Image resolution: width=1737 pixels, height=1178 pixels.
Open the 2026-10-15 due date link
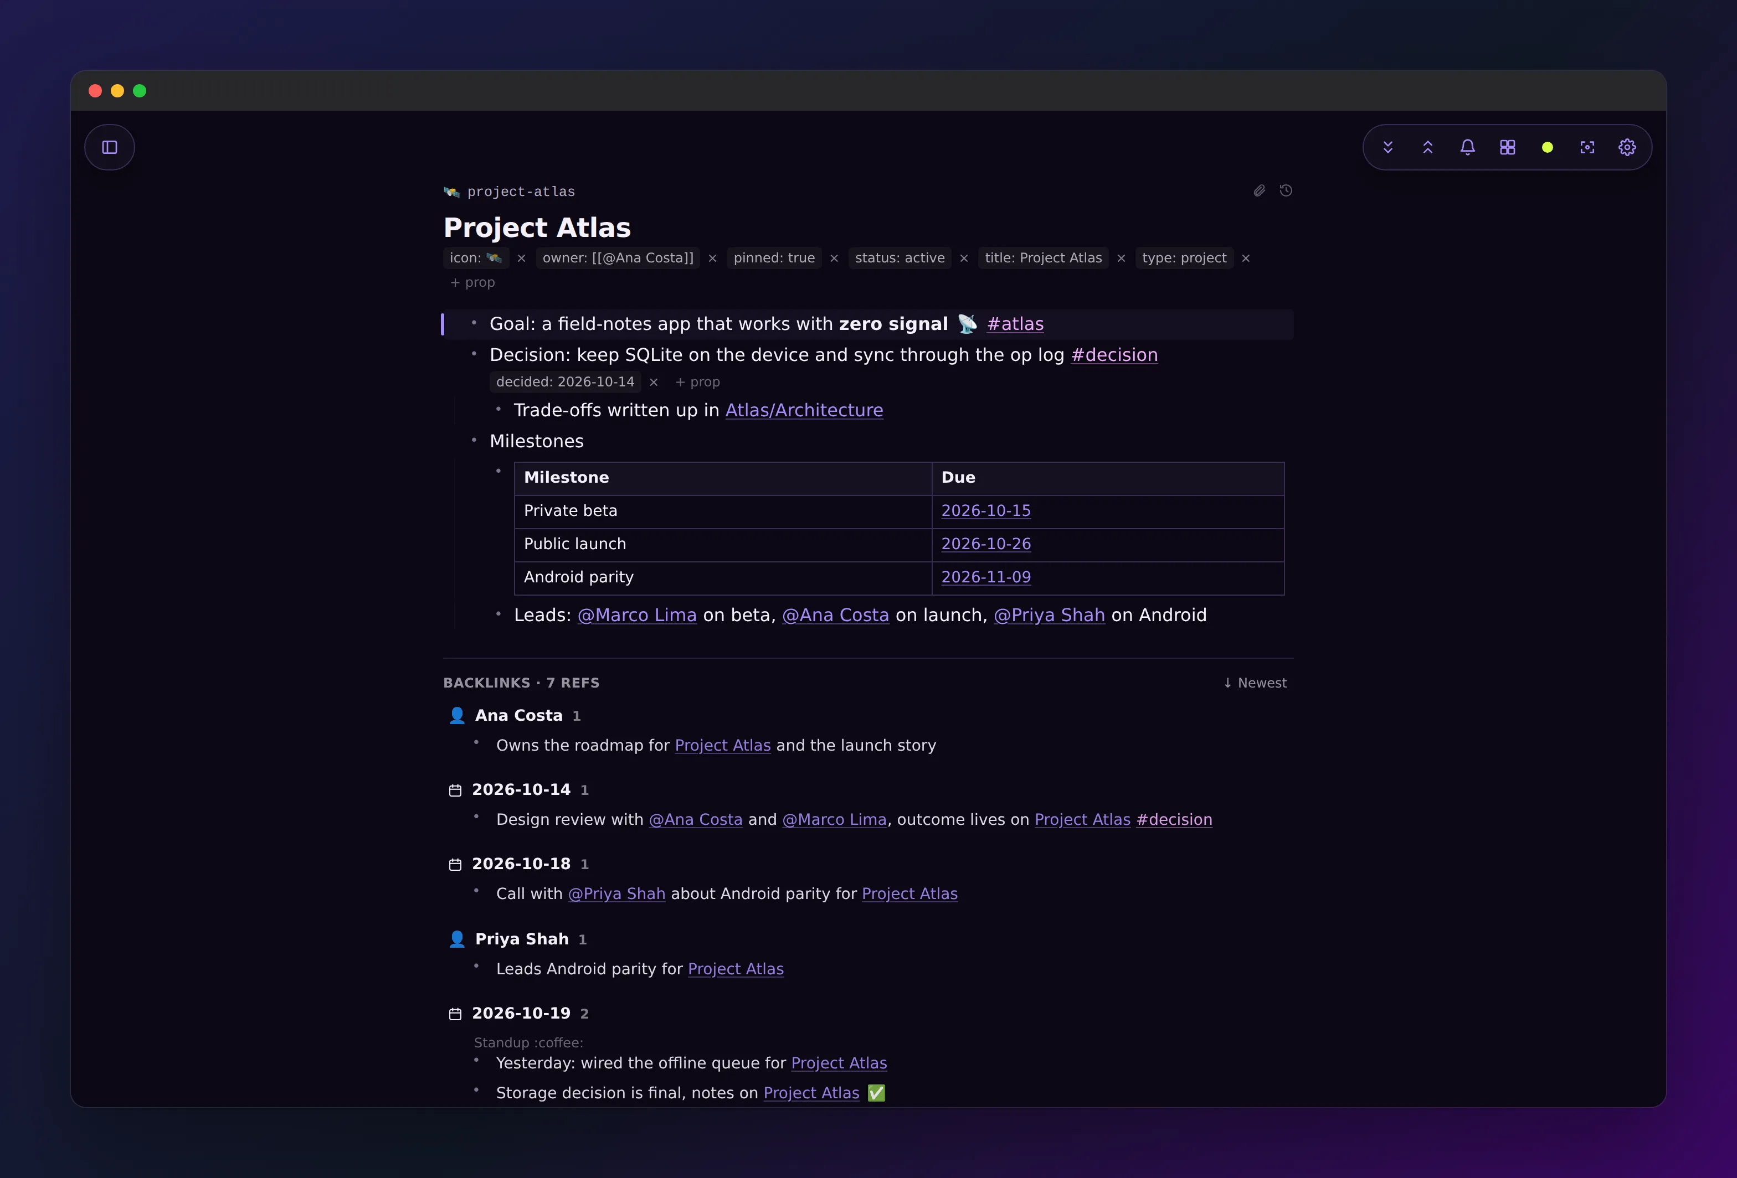(x=986, y=511)
